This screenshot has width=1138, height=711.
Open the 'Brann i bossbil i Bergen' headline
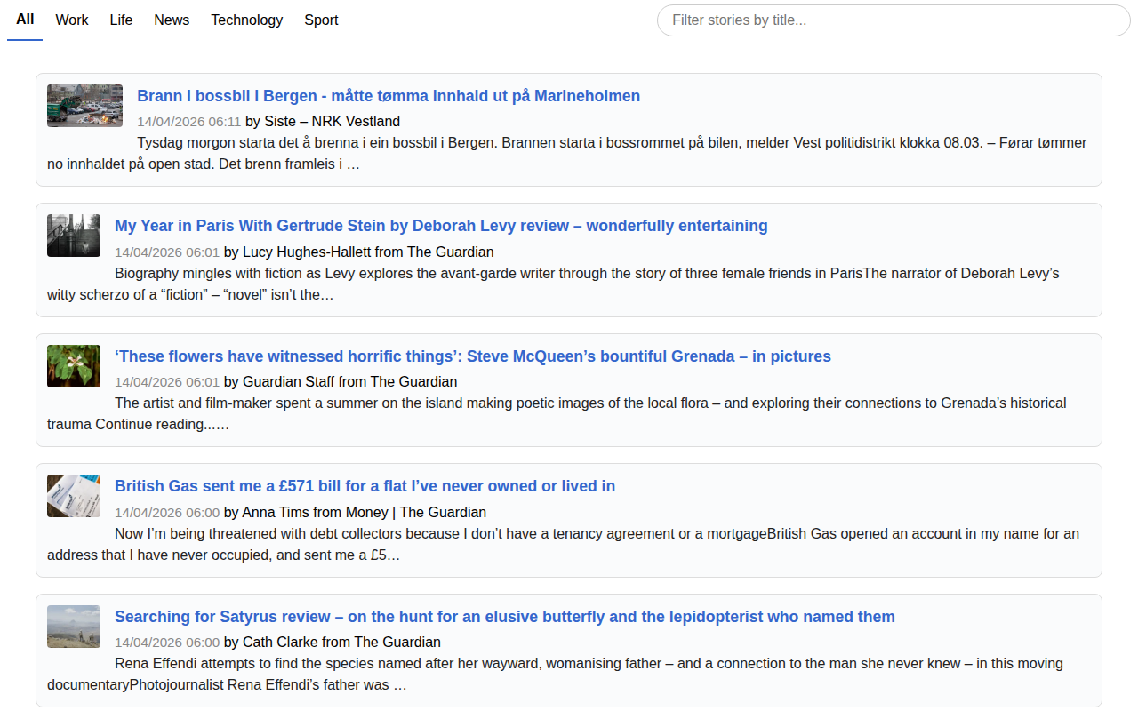[389, 96]
